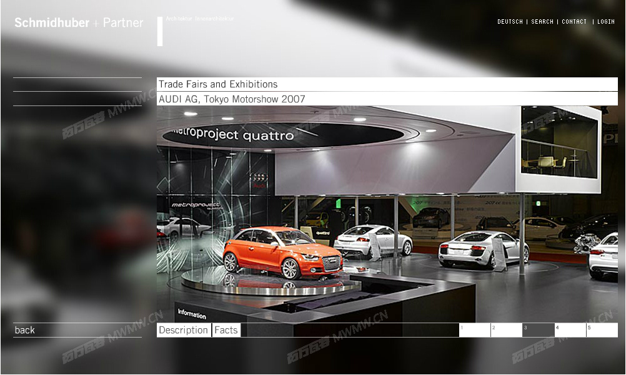This screenshot has width=626, height=375.
Task: Open the Facts tab
Action: pyautogui.click(x=226, y=330)
